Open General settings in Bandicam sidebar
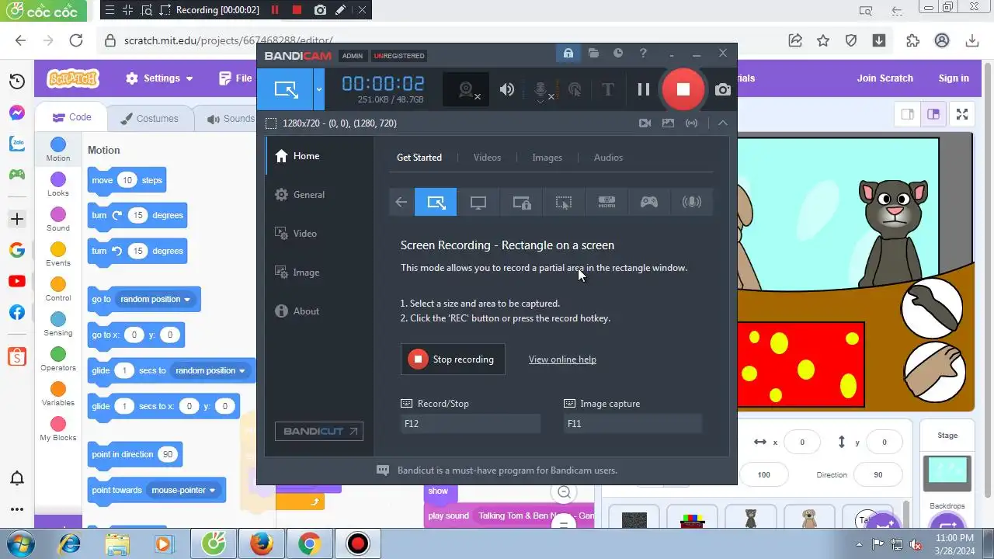 [x=319, y=195]
